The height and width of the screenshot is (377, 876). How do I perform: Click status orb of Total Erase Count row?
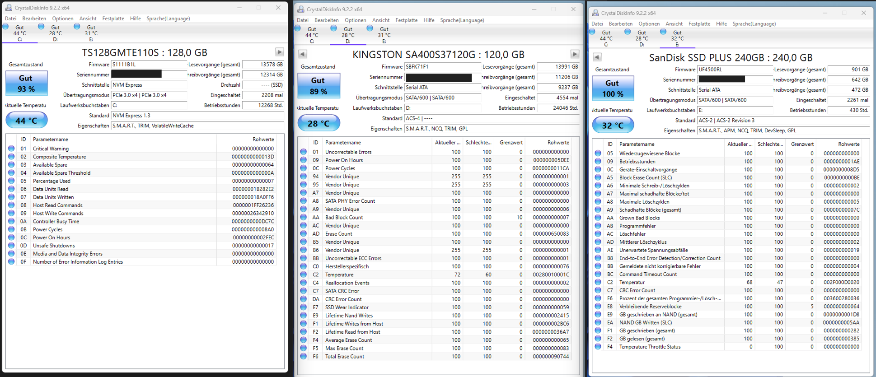[x=304, y=357]
